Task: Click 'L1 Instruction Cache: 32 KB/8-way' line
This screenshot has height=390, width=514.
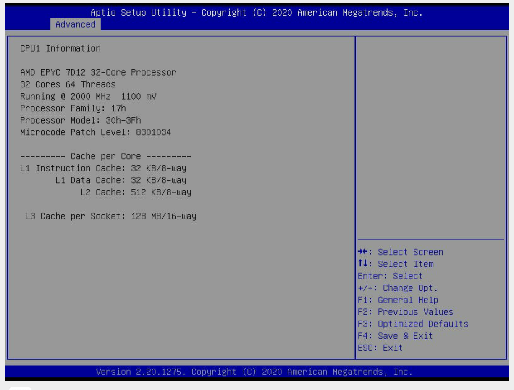Action: coord(103,168)
